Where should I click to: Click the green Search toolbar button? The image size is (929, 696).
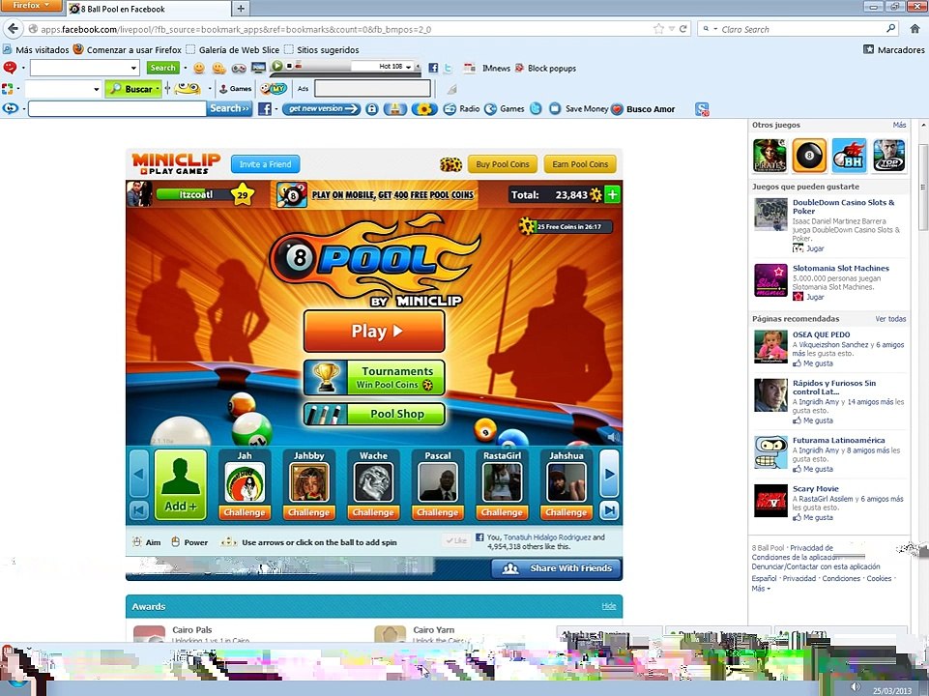click(x=163, y=68)
